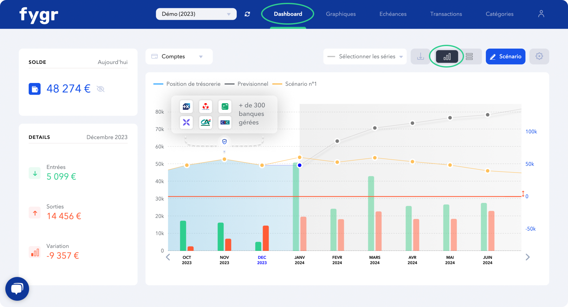Click the Scénario button
The height and width of the screenshot is (307, 568).
(x=505, y=56)
